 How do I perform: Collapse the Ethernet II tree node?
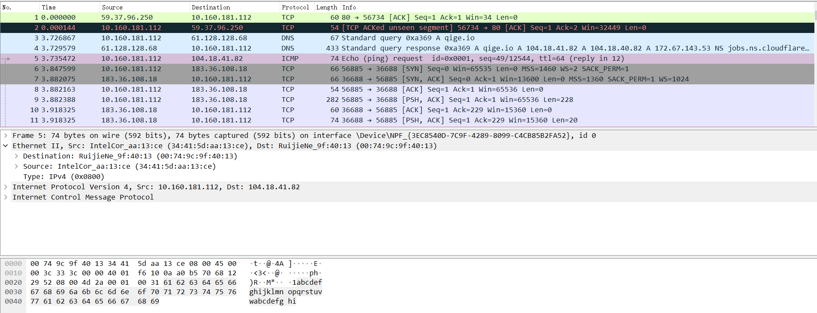6,146
